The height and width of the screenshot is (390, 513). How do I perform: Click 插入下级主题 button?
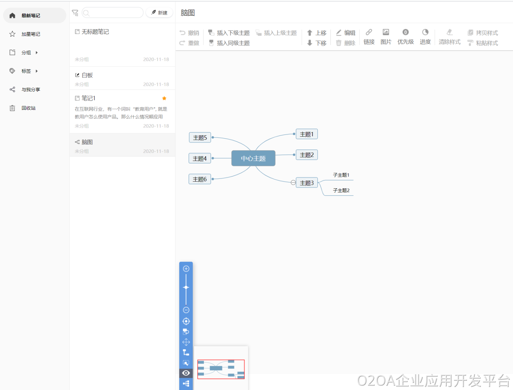click(229, 33)
